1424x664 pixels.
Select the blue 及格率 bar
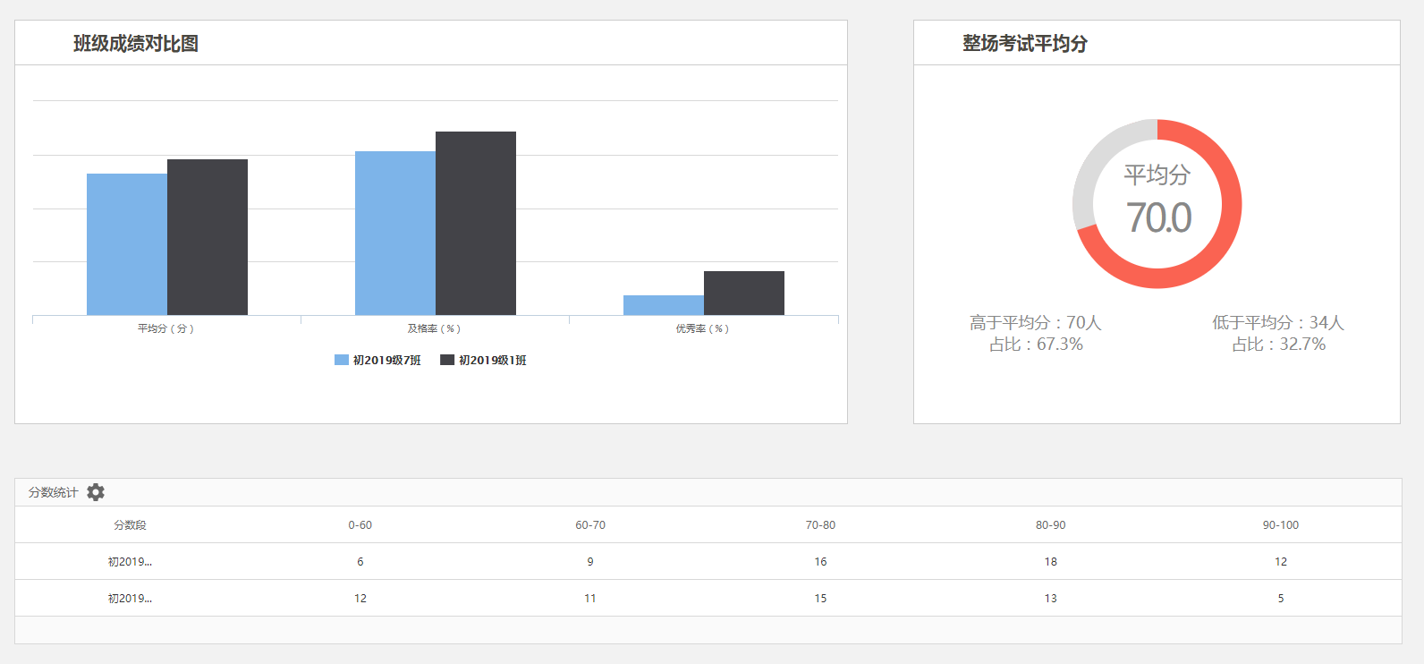[x=395, y=233]
